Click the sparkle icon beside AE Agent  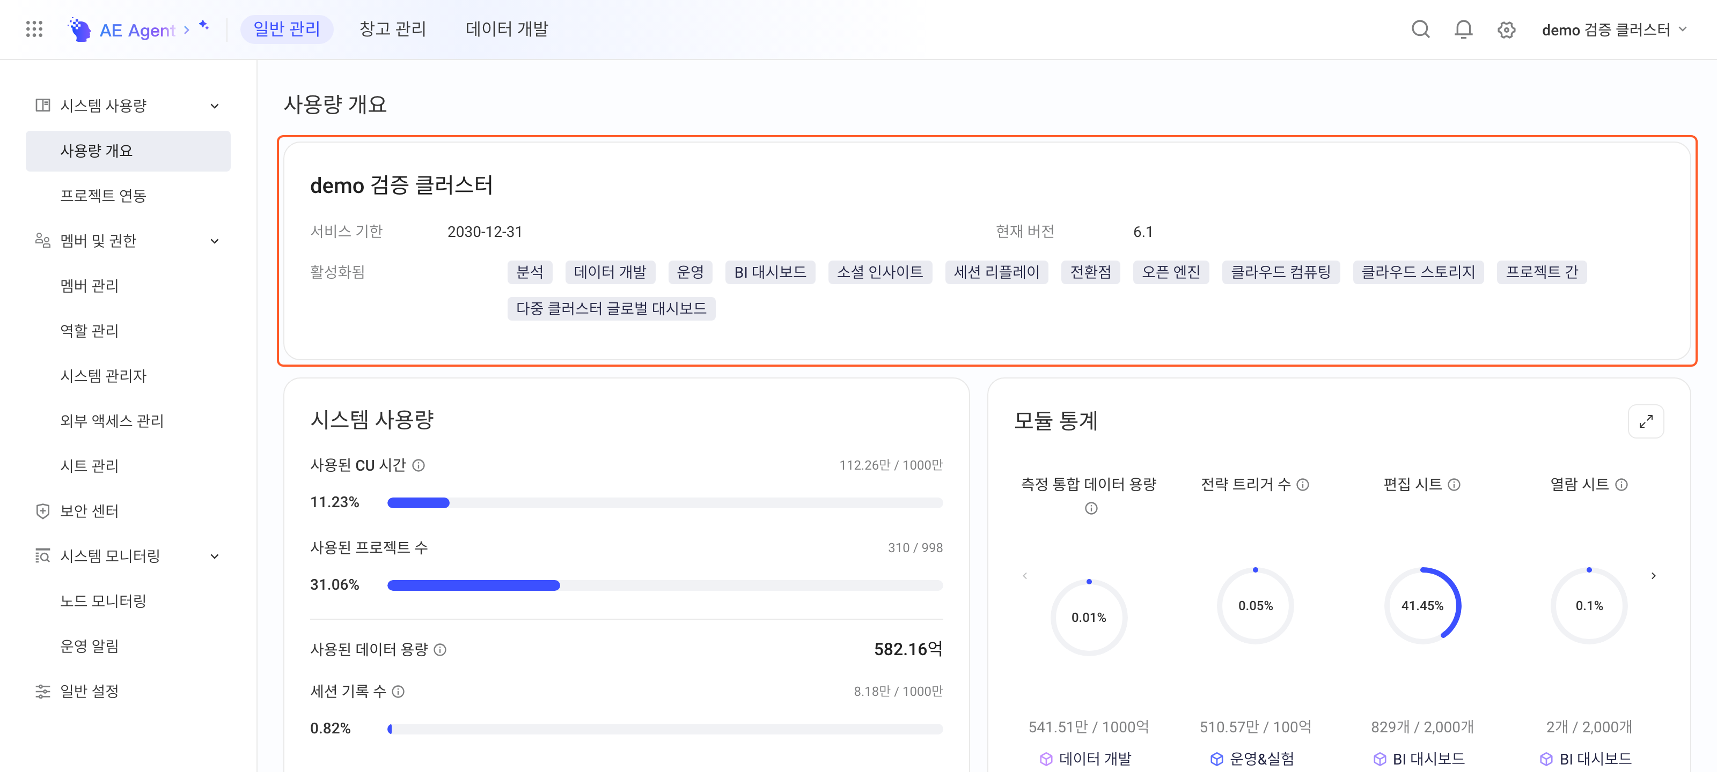[x=204, y=25]
